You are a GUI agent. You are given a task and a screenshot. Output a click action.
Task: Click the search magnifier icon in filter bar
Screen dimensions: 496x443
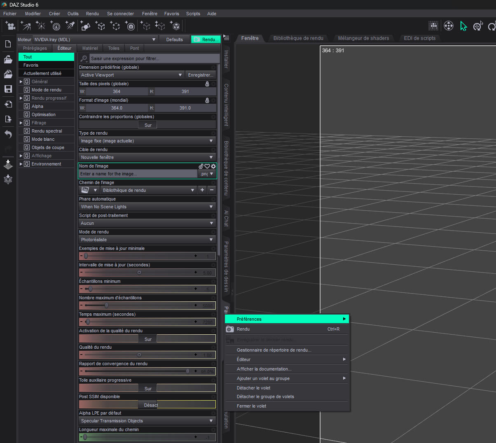(84, 58)
